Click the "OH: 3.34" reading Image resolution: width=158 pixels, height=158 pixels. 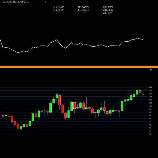pyautogui.click(x=108, y=10)
